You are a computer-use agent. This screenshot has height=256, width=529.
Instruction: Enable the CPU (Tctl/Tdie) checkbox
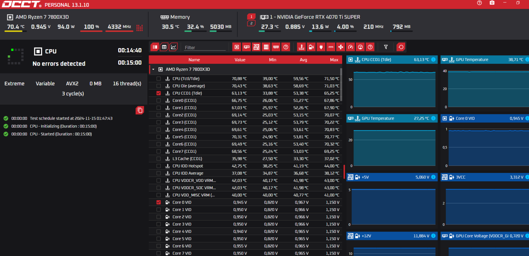(159, 79)
